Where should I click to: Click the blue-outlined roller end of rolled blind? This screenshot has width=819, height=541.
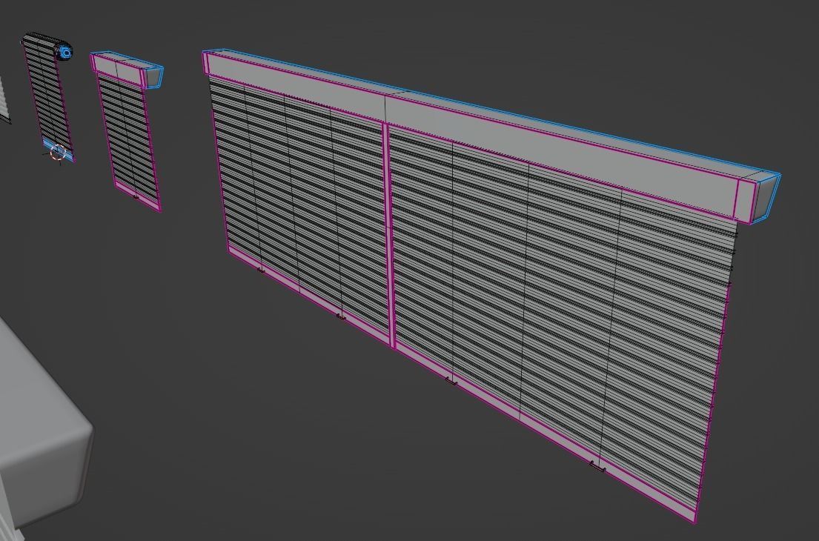point(65,52)
